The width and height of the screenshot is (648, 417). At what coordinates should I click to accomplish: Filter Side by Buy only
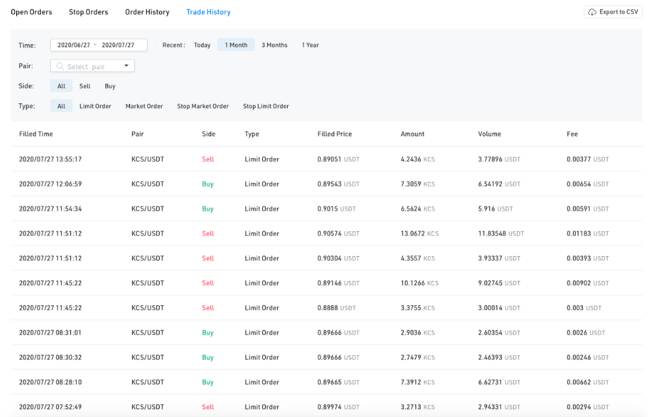tap(109, 86)
